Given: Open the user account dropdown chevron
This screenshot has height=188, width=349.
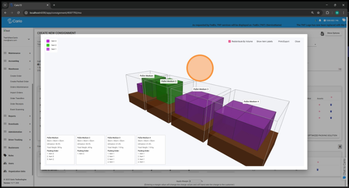Looking at the screenshot, I should click(x=29, y=39).
